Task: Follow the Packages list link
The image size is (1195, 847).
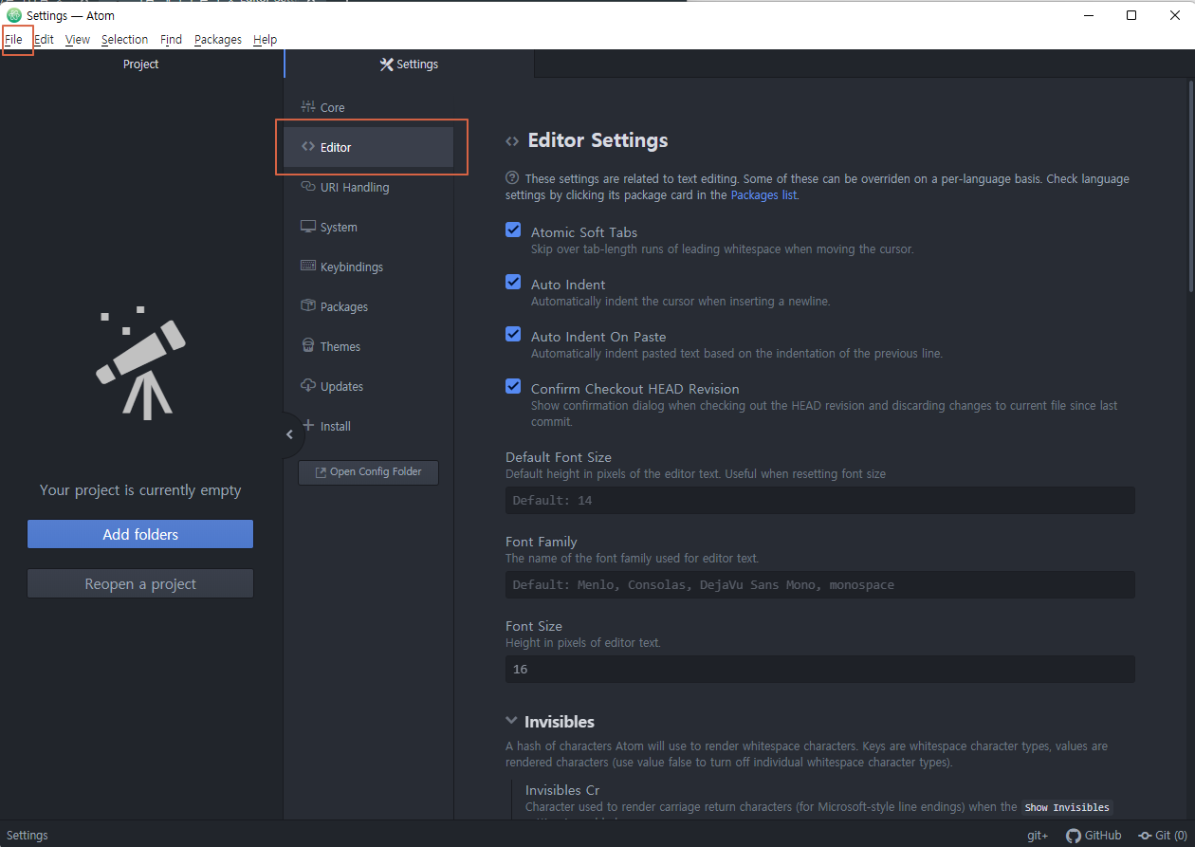Action: (764, 194)
